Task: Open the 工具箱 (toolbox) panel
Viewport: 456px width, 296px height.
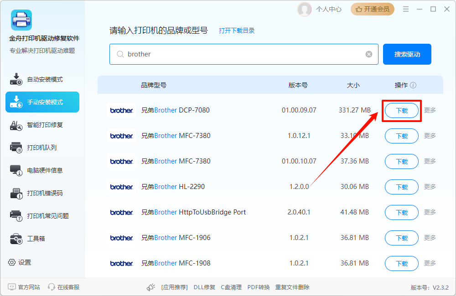Action: pyautogui.click(x=42, y=239)
